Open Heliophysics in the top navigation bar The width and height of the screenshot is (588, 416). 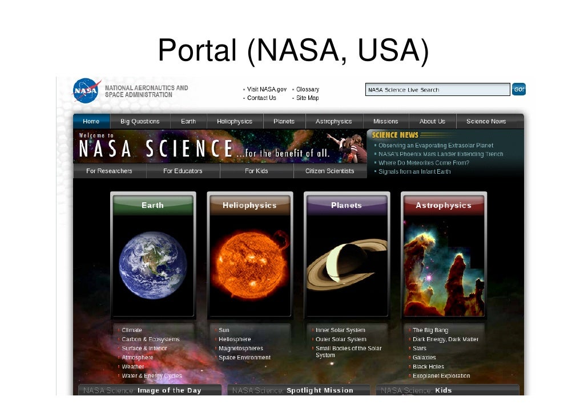pos(235,121)
